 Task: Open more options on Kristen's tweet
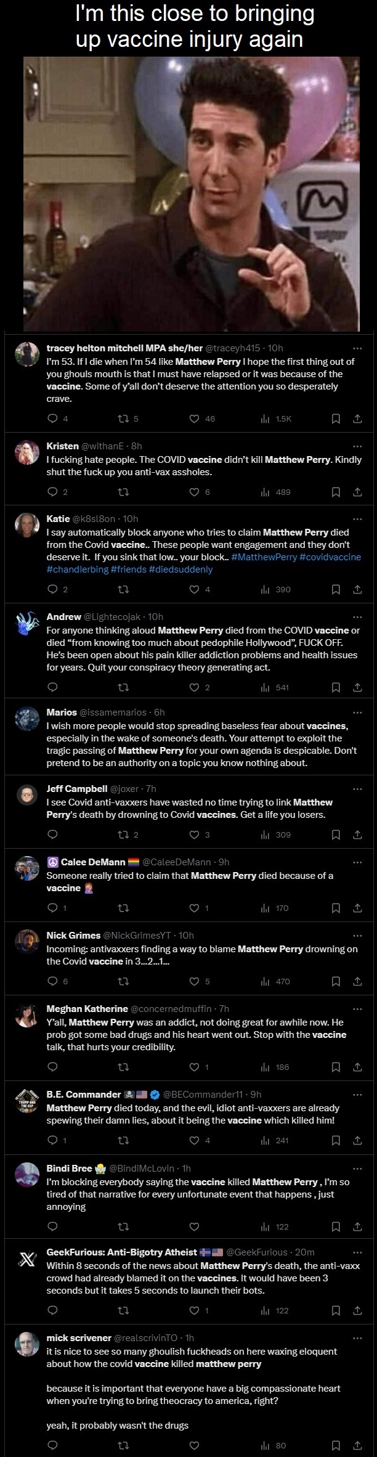[x=357, y=446]
